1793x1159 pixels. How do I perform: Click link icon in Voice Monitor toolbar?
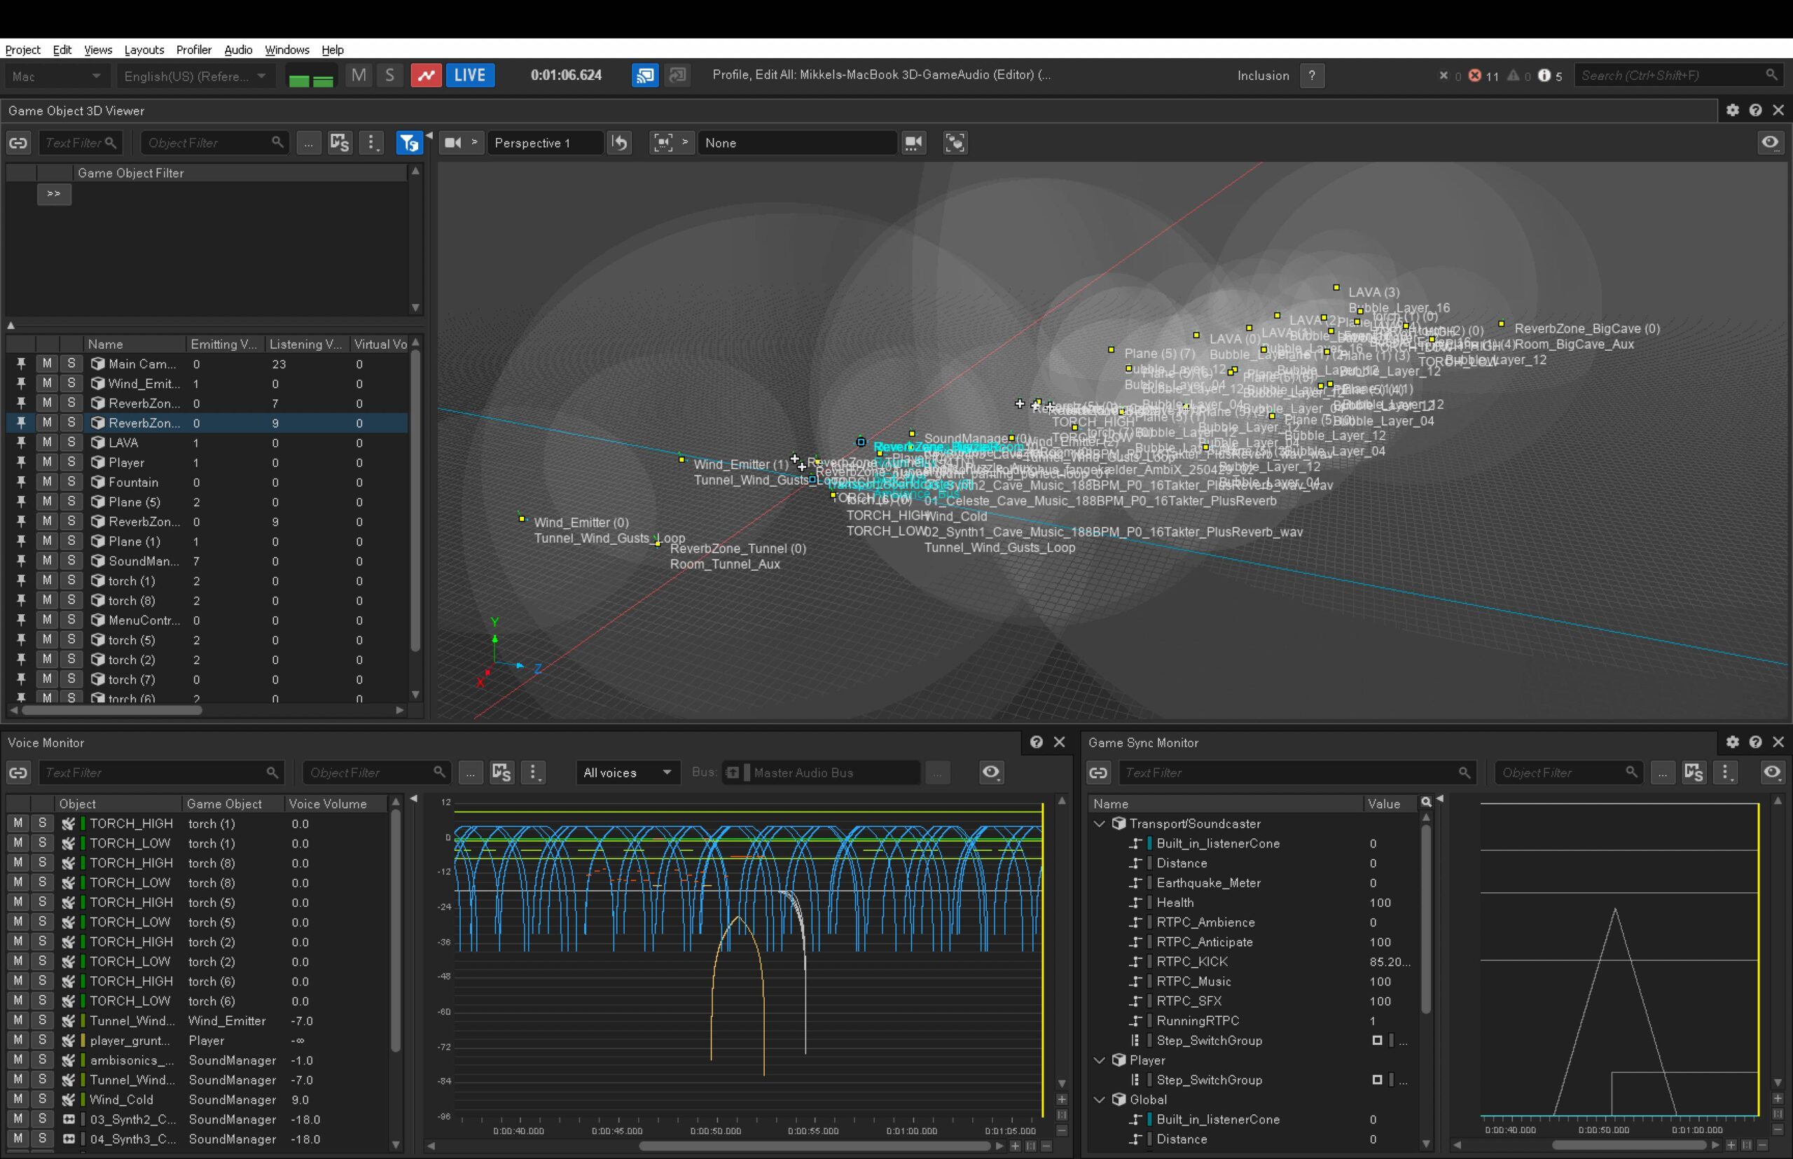coord(18,772)
